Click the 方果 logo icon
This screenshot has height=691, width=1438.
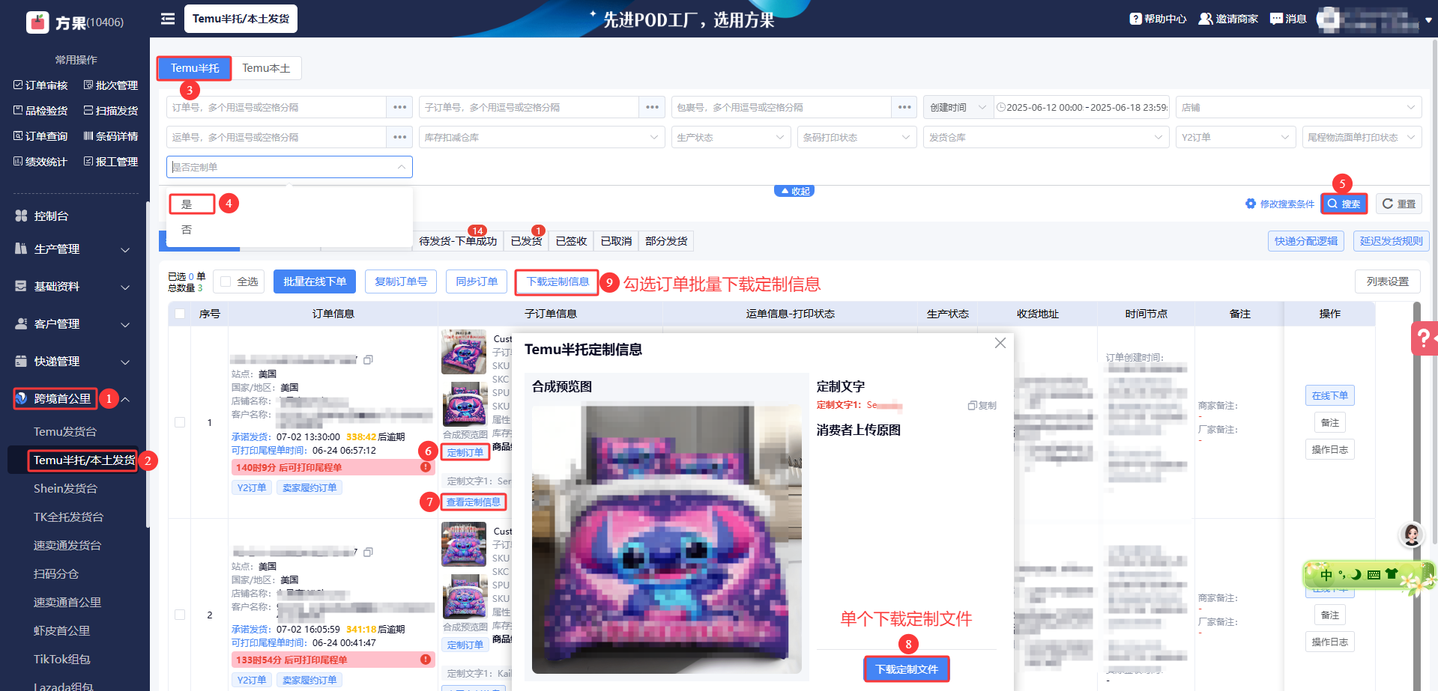(37, 22)
